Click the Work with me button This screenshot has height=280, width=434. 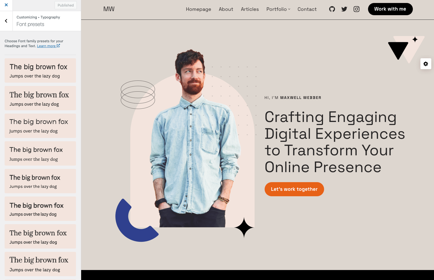click(x=390, y=9)
